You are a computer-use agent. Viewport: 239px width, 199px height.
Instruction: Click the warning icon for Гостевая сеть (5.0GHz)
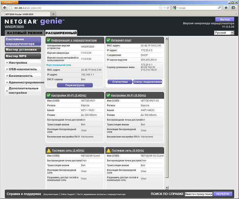(108, 150)
